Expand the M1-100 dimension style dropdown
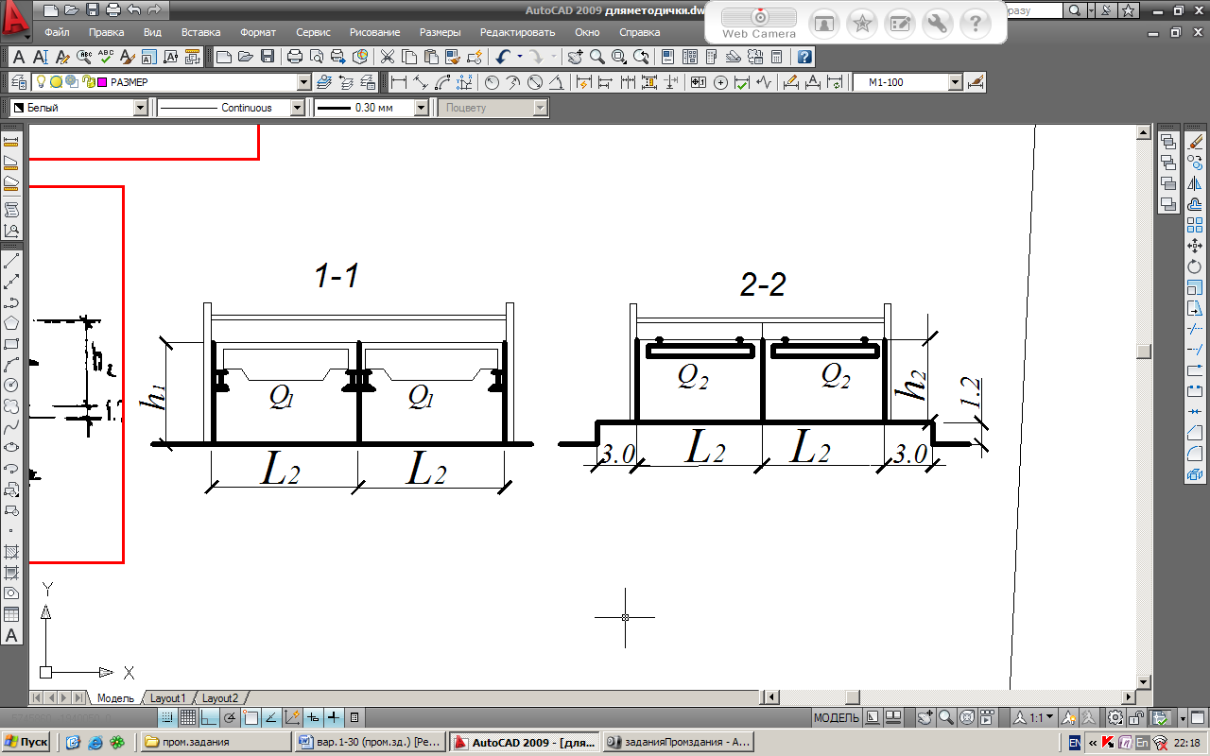 point(956,82)
